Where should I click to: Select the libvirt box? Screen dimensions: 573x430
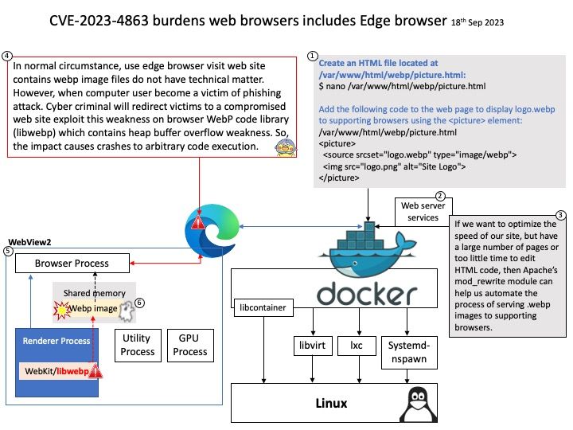(313, 346)
